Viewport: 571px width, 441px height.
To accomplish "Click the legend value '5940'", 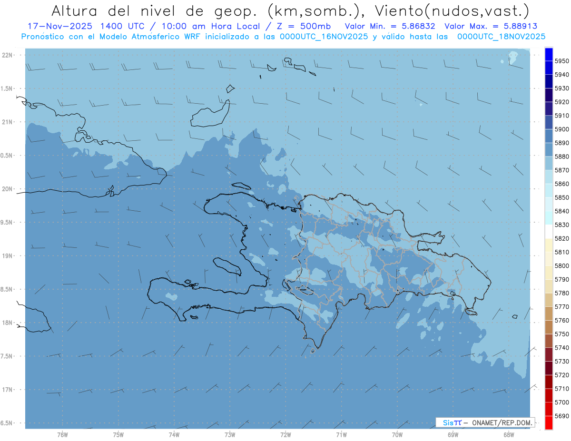I will click(x=562, y=75).
